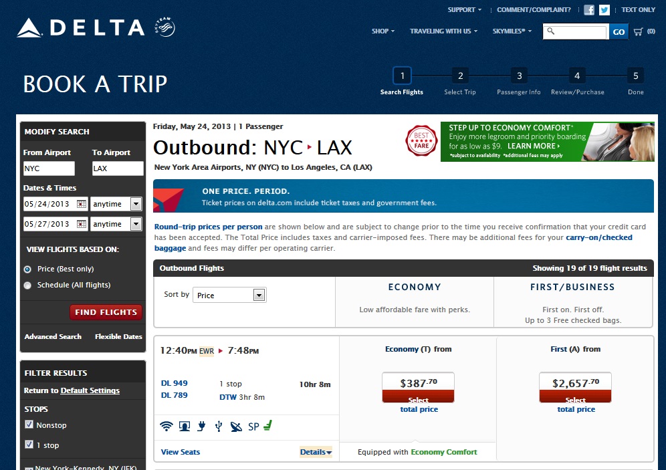Select the $387.70 Economy fare
The image size is (666, 470).
point(418,388)
